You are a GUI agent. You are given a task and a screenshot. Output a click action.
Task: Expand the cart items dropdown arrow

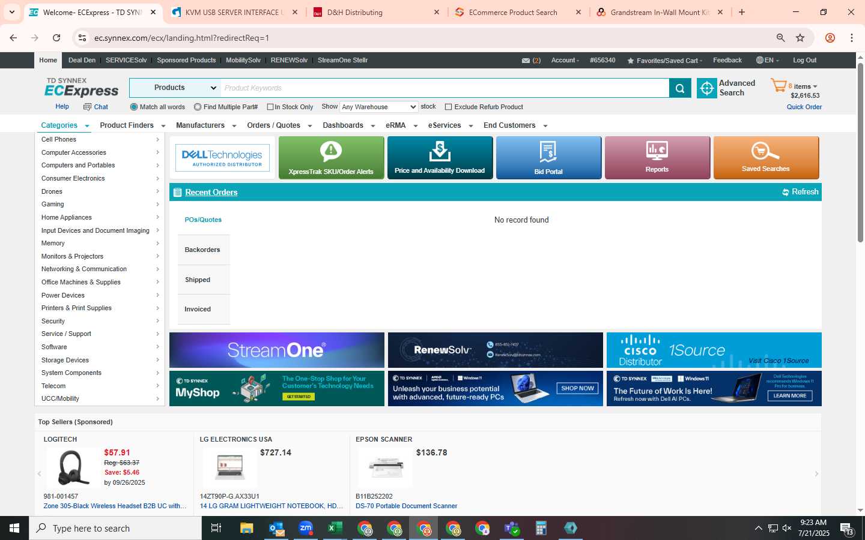pos(815,86)
